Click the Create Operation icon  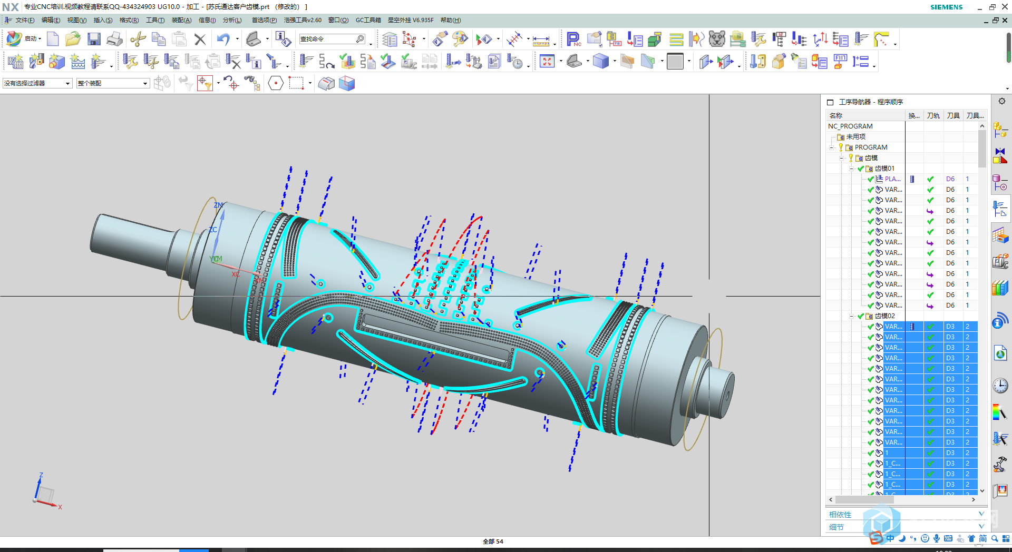point(98,62)
